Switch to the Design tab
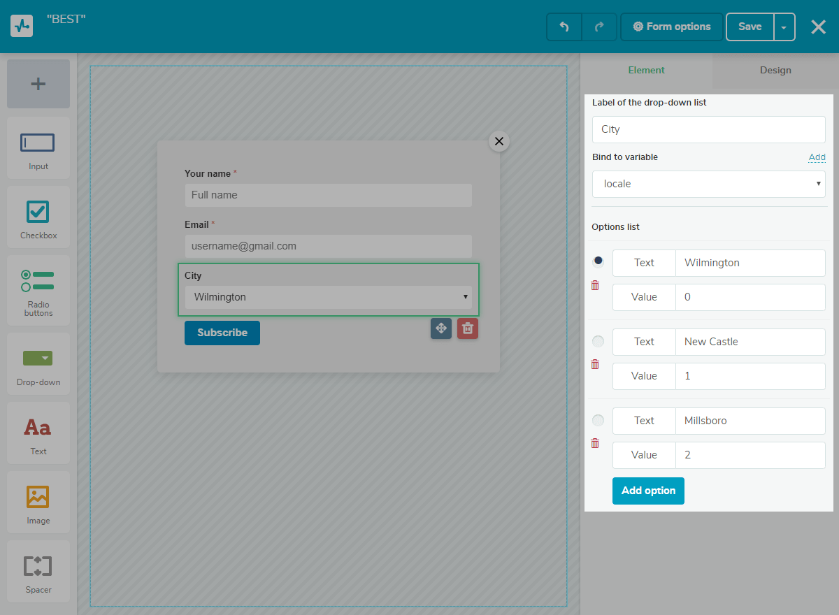 tap(775, 70)
